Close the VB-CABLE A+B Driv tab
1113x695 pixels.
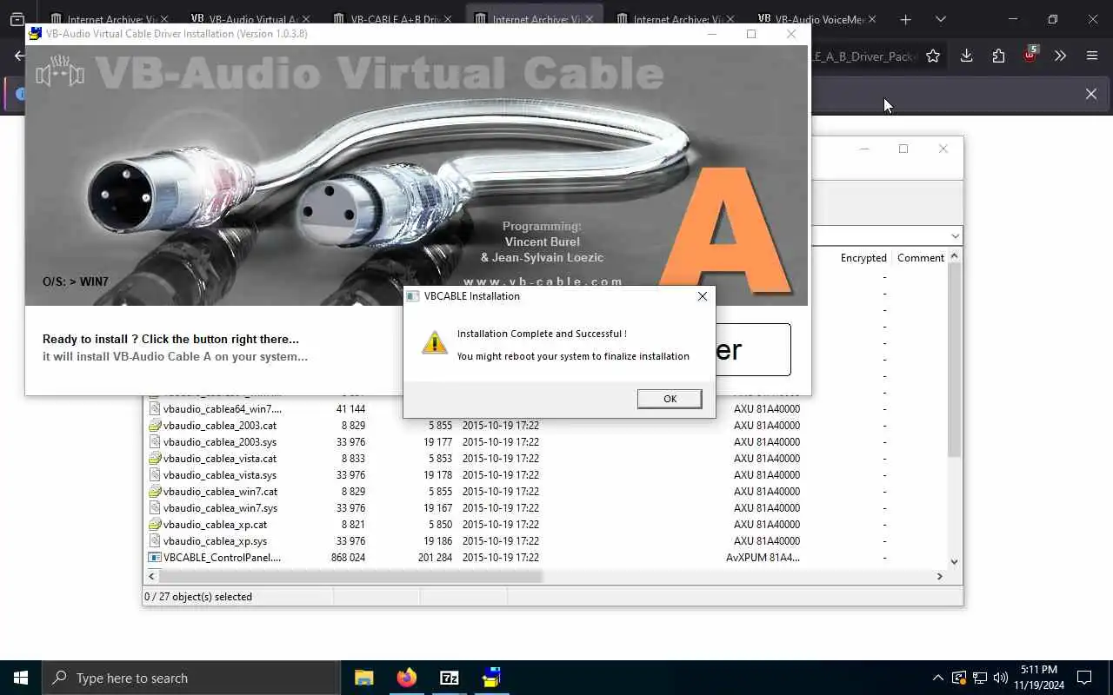coord(448,19)
